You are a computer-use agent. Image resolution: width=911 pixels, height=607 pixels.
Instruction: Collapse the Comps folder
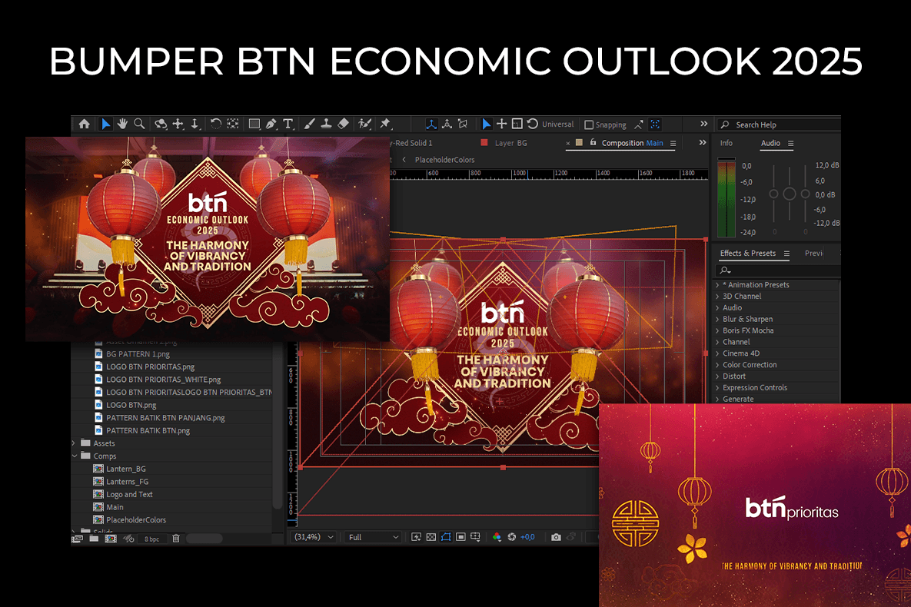(x=75, y=456)
